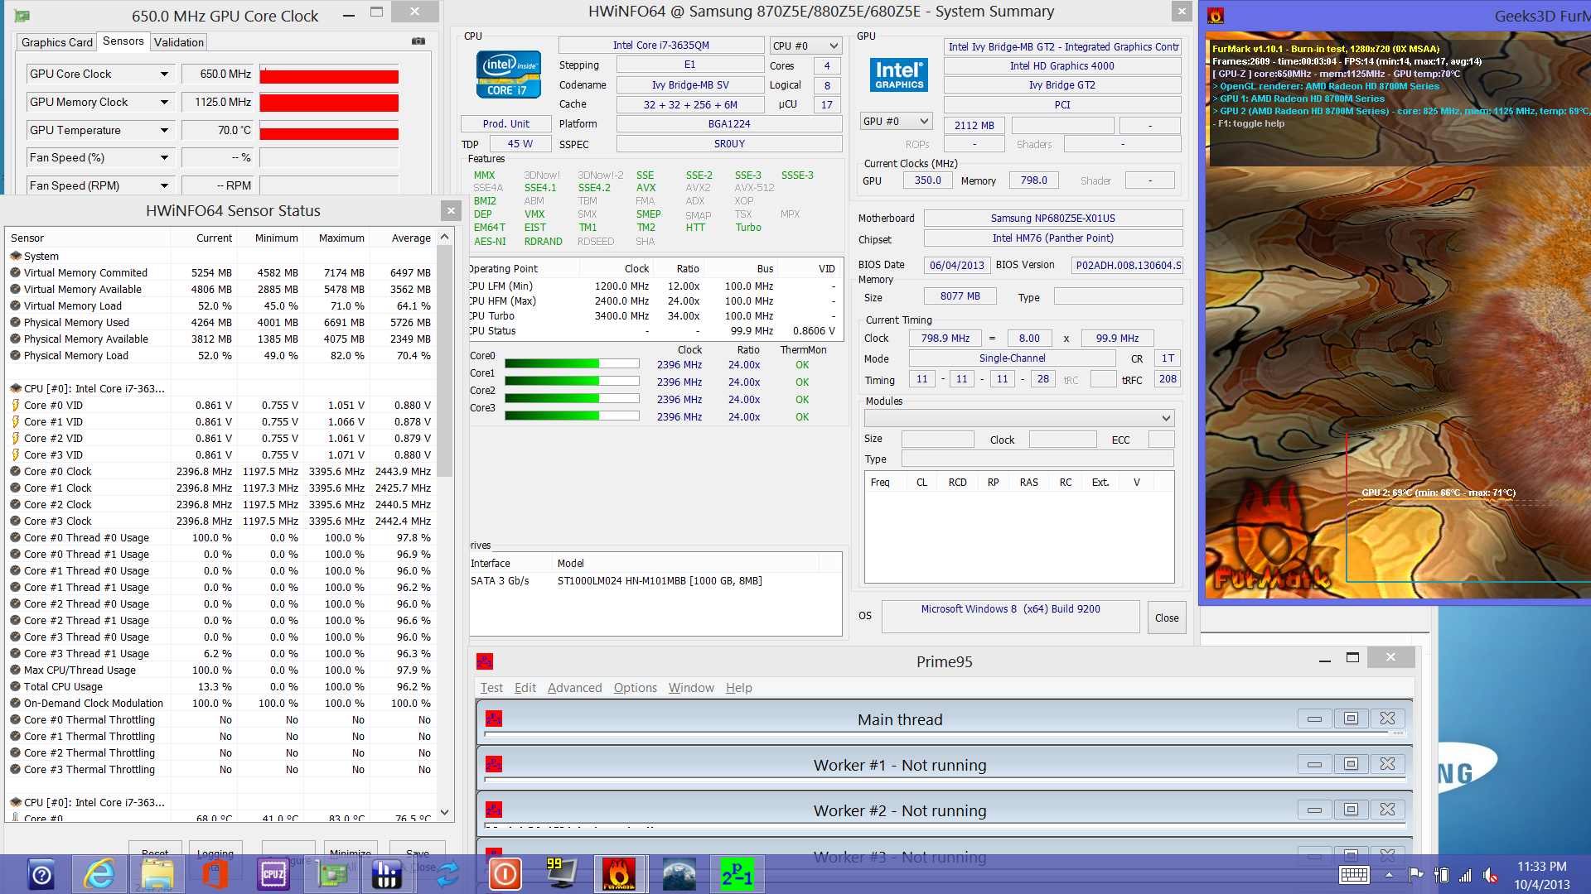Switch to the Graphics Card tab
The height and width of the screenshot is (894, 1591).
(x=57, y=42)
